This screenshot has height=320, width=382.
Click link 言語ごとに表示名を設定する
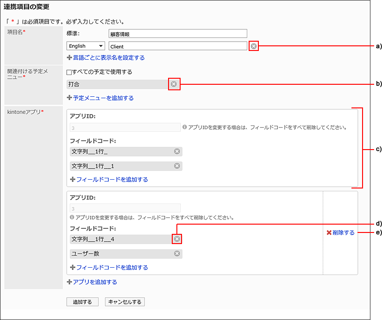(109, 58)
